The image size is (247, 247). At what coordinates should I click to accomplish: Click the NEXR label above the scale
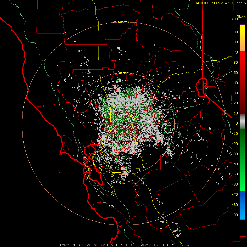pyautogui.click(x=241, y=16)
